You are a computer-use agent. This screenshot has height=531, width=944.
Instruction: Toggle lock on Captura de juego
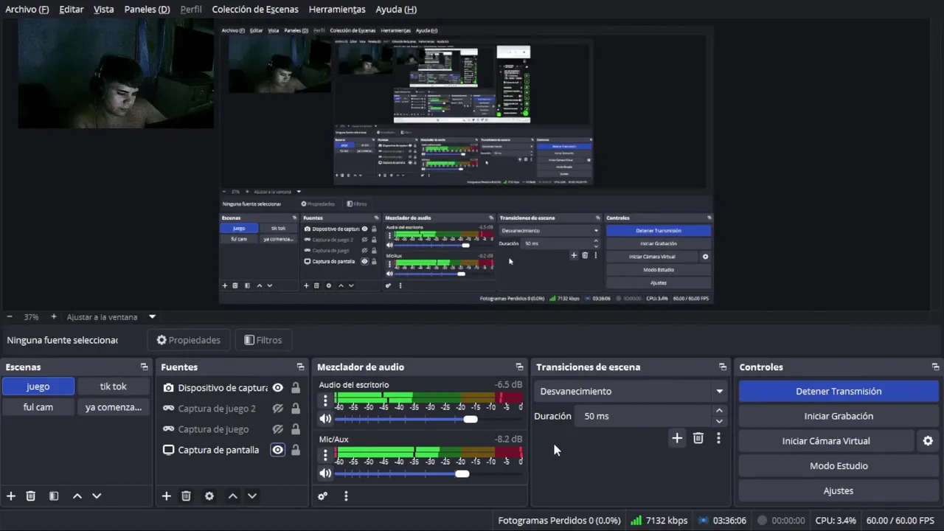click(x=295, y=429)
